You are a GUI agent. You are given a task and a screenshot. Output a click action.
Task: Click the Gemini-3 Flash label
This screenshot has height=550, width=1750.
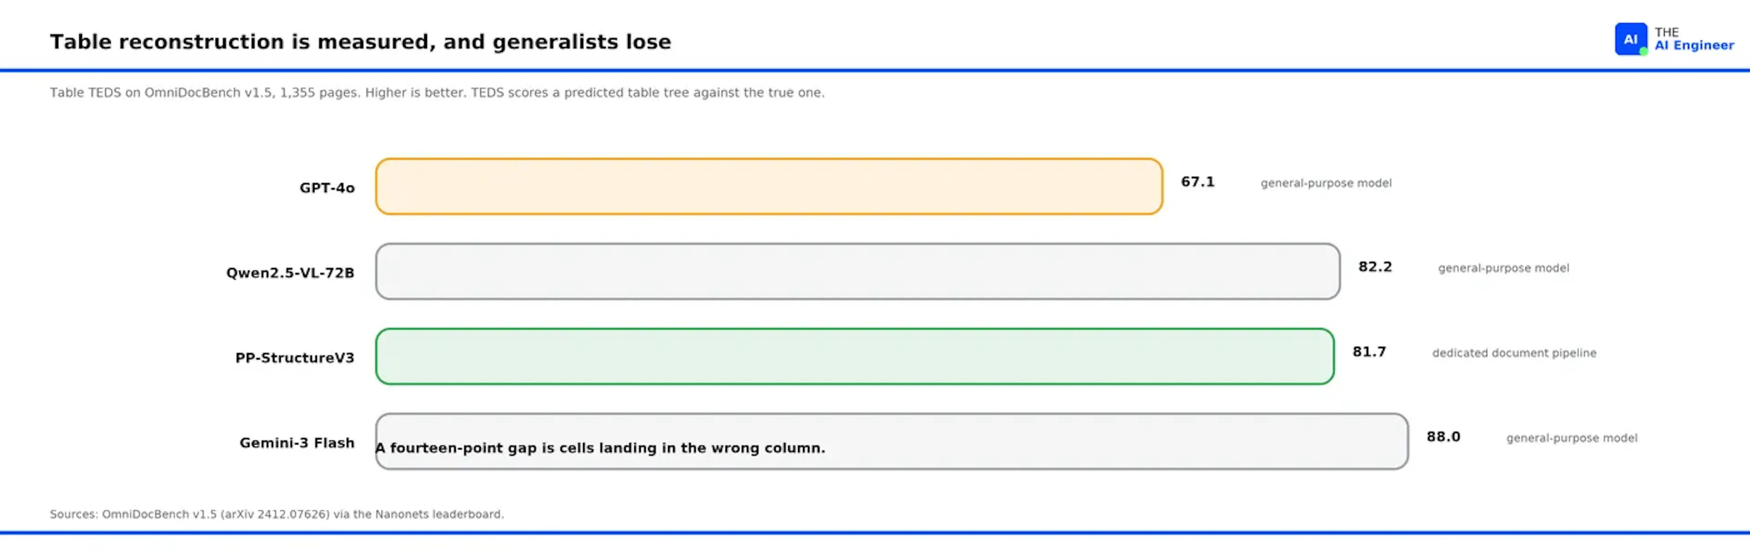[297, 443]
